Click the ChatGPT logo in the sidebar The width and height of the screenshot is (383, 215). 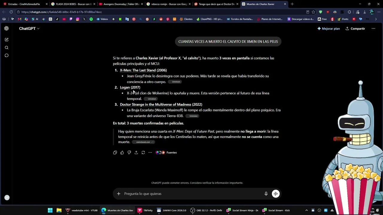pyautogui.click(x=7, y=28)
